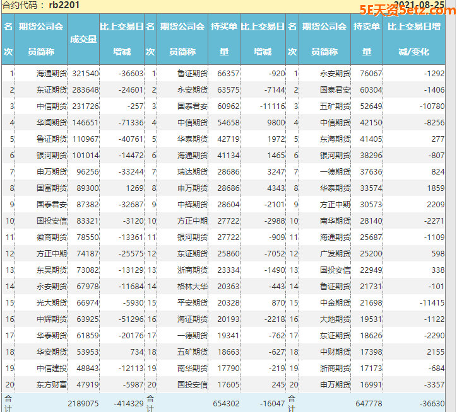Select volume value 231726
Image resolution: width=457 pixels, height=412 pixels.
click(85, 106)
